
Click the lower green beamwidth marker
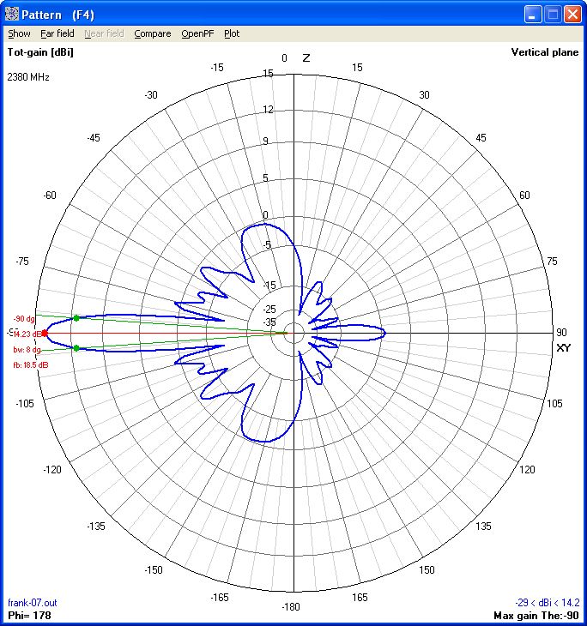[x=76, y=347]
